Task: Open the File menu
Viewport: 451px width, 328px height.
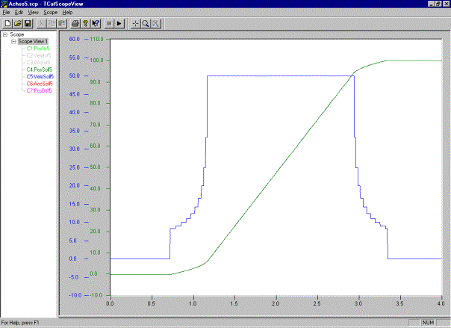Action: 6,13
